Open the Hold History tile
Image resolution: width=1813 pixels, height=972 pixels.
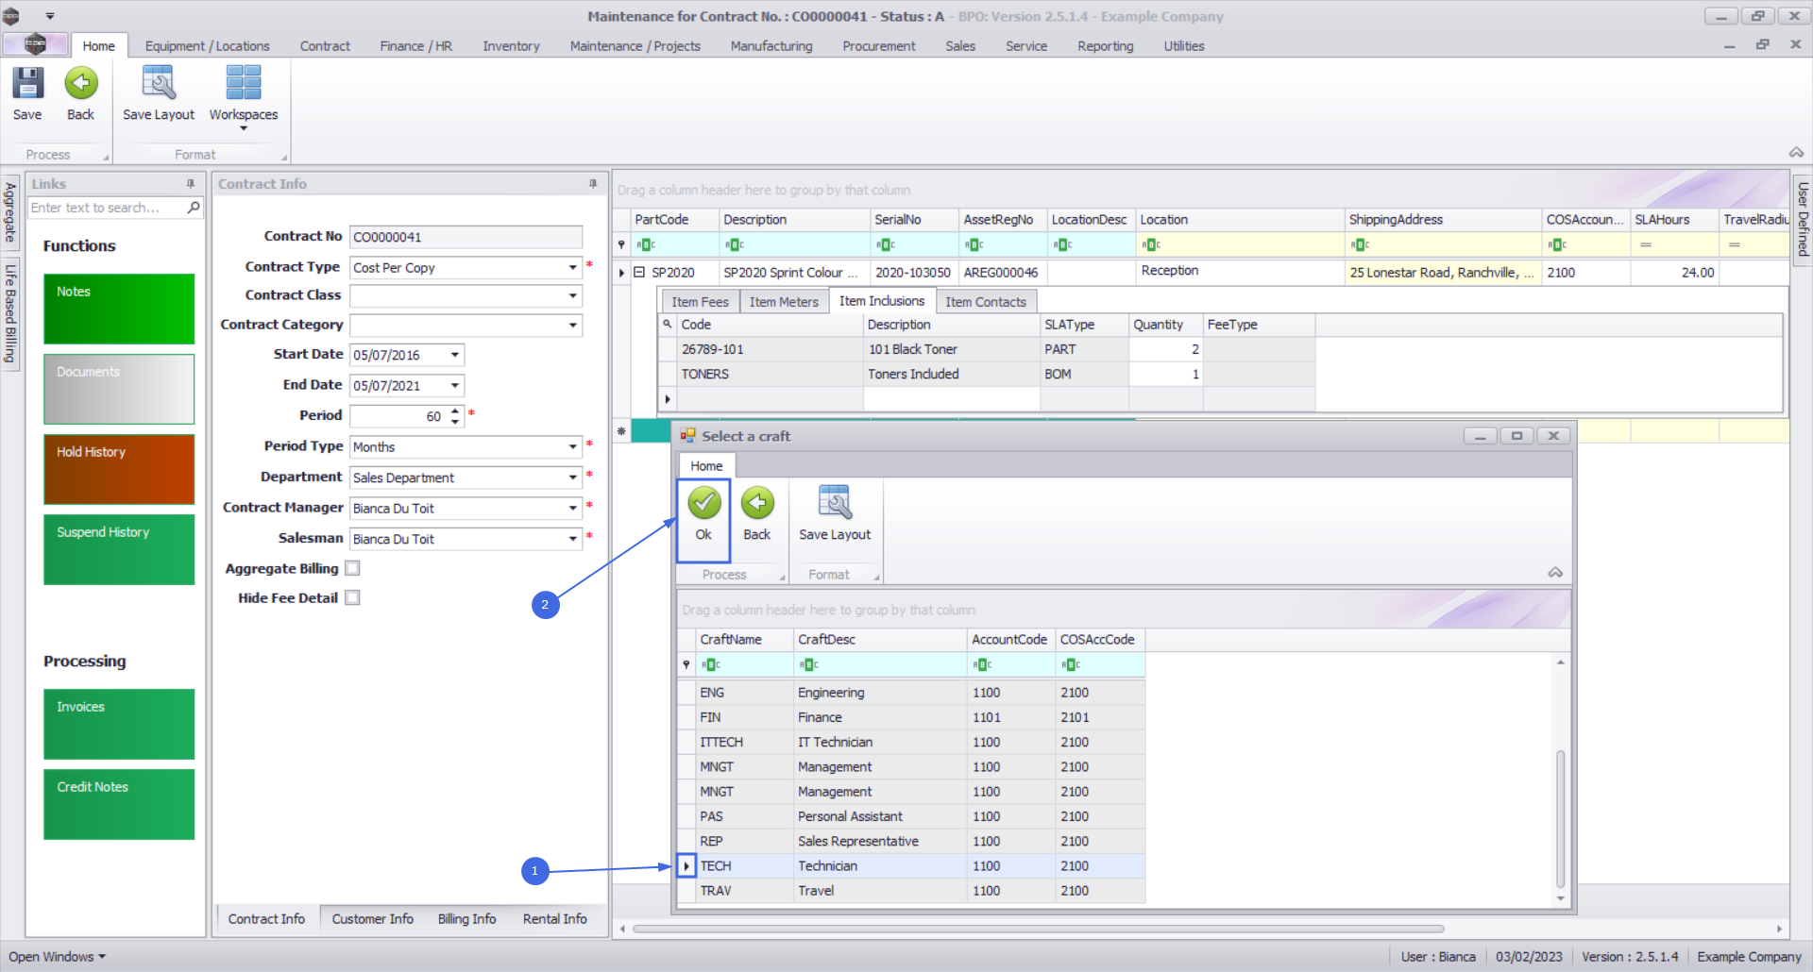coord(119,469)
